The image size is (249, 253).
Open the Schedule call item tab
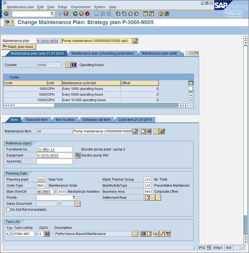click(x=96, y=120)
